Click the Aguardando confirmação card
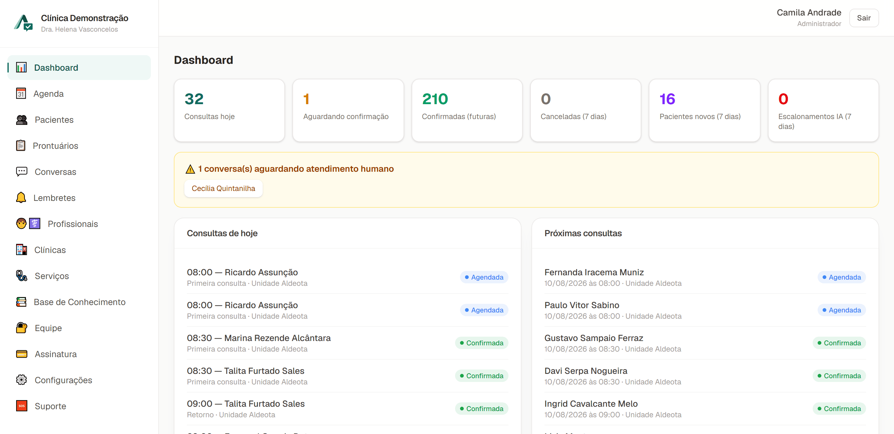The width and height of the screenshot is (894, 434). (348, 110)
